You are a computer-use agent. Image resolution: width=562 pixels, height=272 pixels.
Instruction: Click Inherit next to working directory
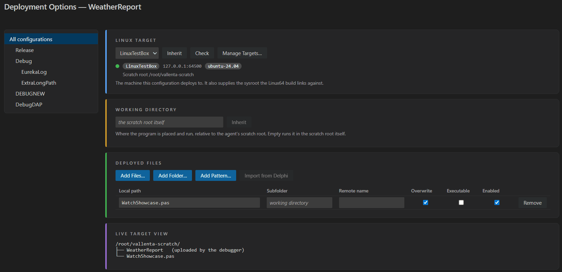239,122
